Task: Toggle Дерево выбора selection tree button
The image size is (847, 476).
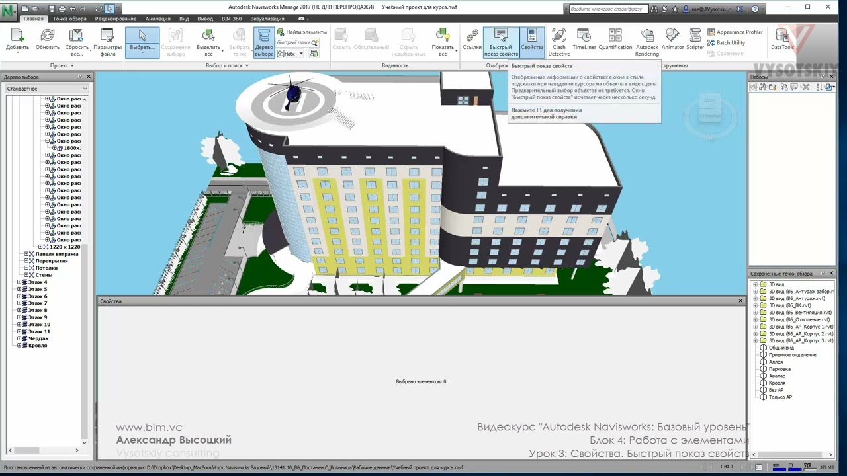Action: pyautogui.click(x=264, y=42)
